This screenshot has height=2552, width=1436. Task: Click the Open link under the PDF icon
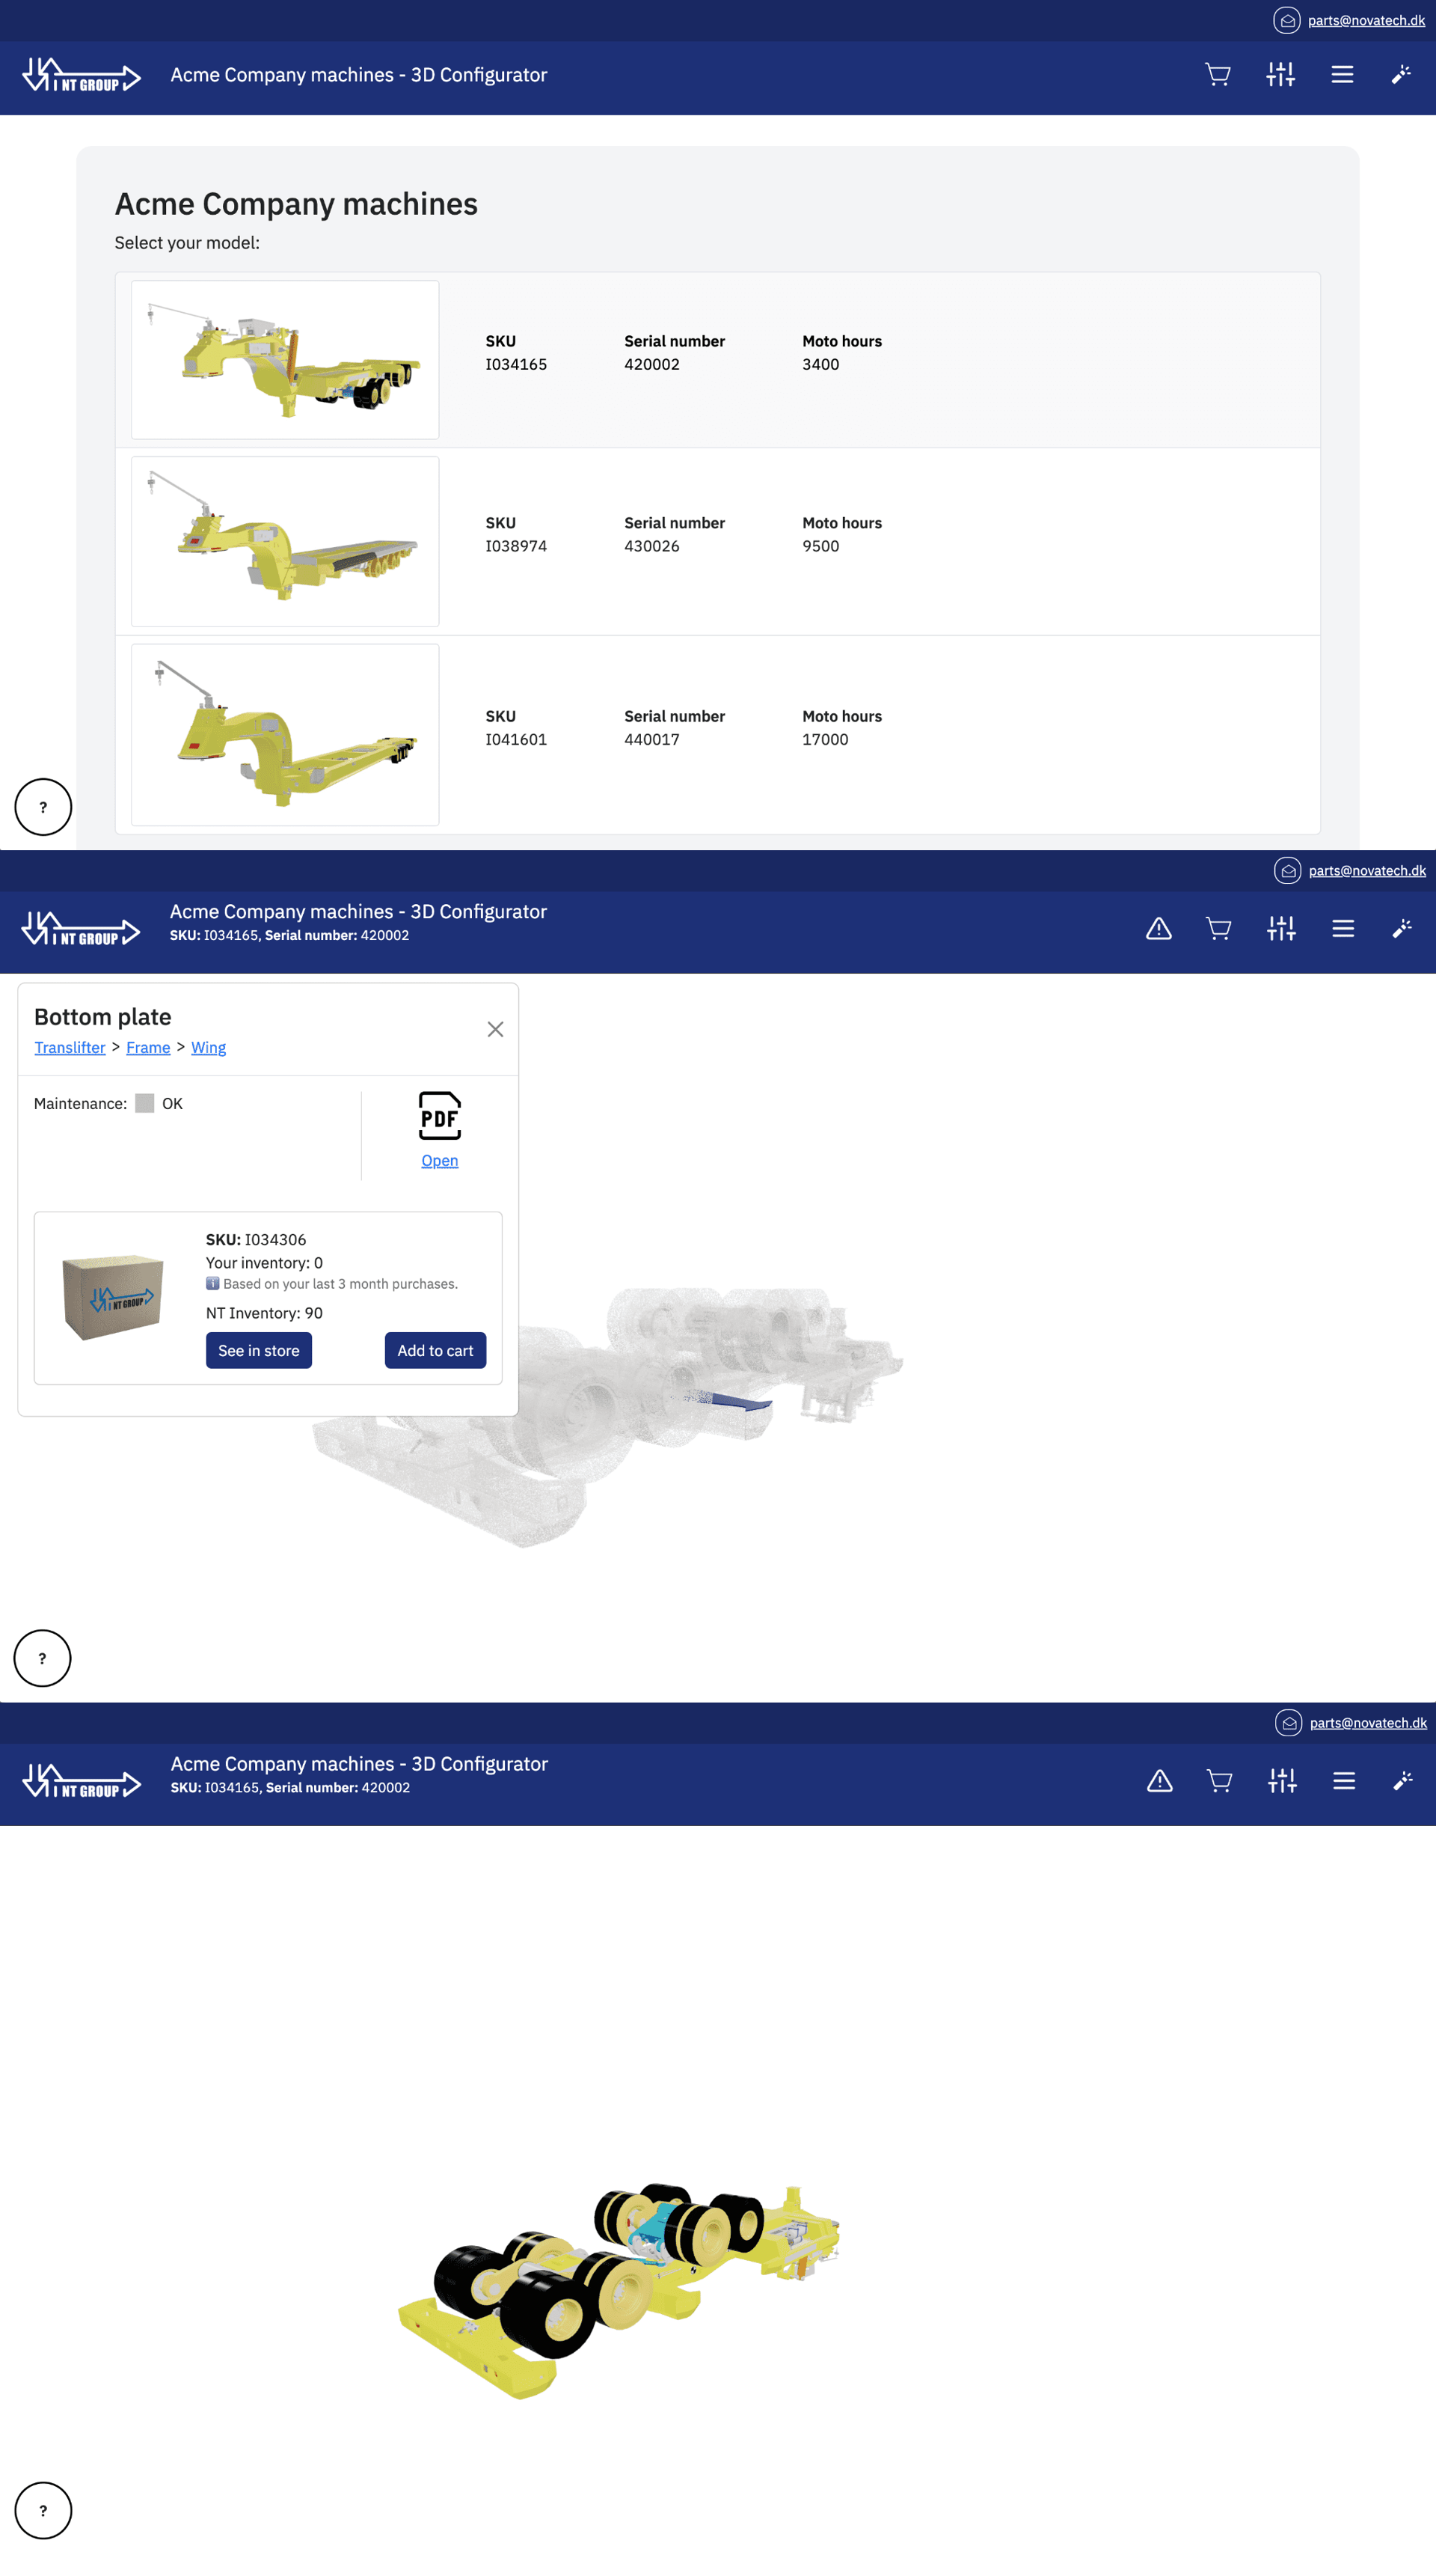(440, 1160)
